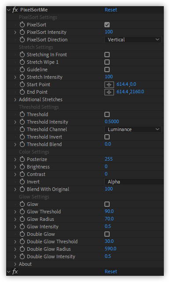Uncheck the PixelSort checkbox
Viewport: 170px width, 282px height.
[107, 25]
